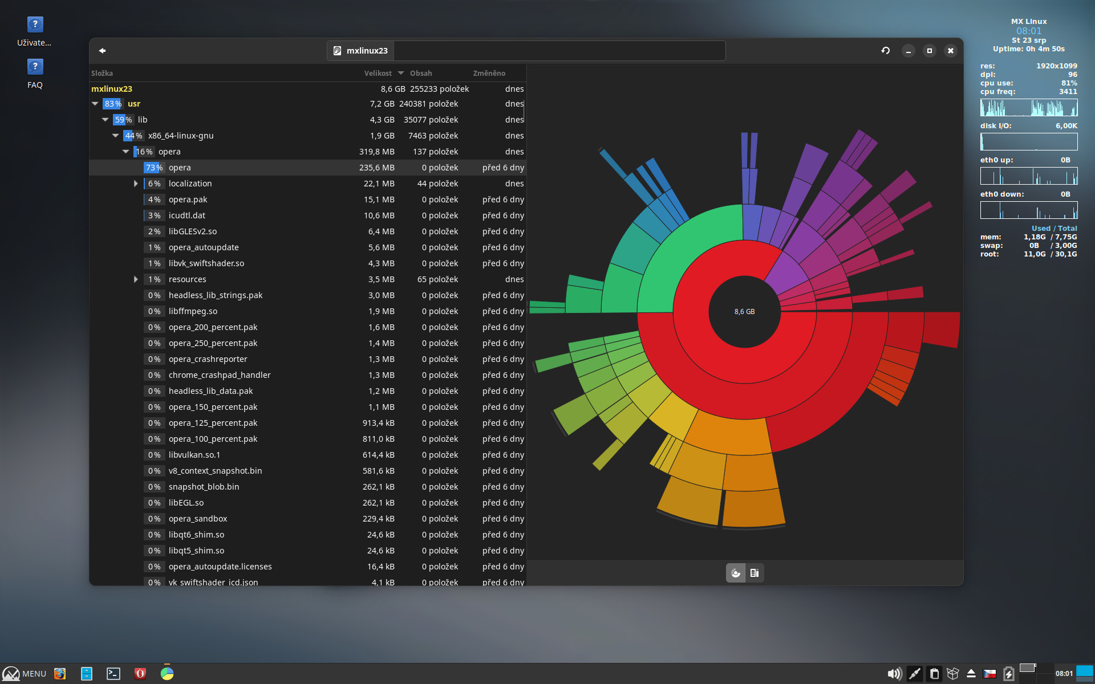Collapse the usr folder tree node

point(95,104)
